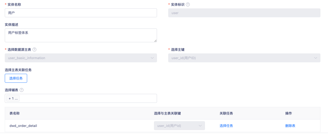The image size is (328, 135).
Task: Click the help icon next to 选择数据源主表
Action: [x=34, y=50]
